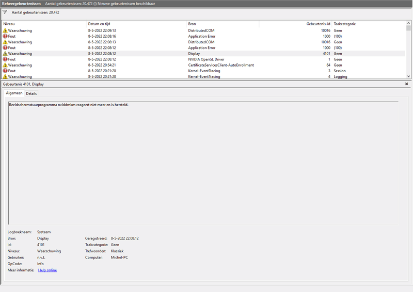This screenshot has width=413, height=292.
Task: Click warning icon of the Display 4101 row
Action: pyautogui.click(x=5, y=54)
